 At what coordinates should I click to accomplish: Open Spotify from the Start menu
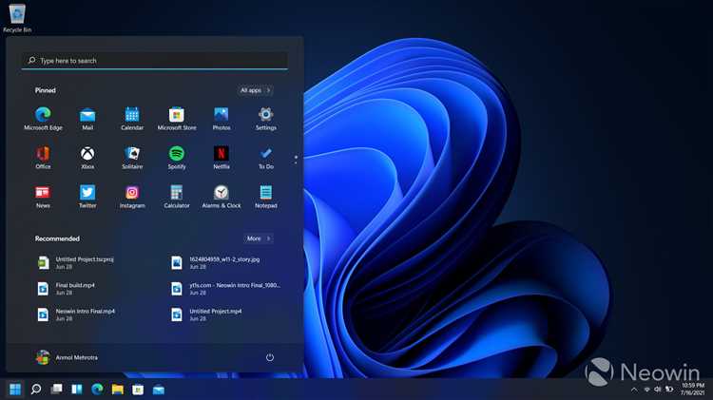click(177, 158)
